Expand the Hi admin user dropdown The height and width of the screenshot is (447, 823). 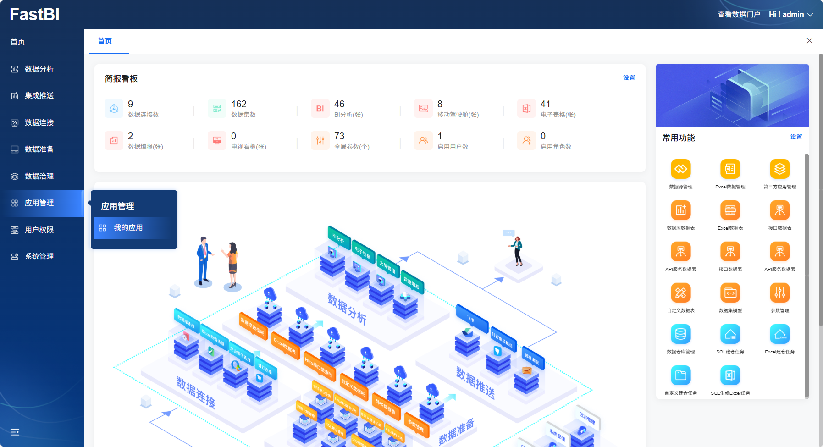point(790,15)
